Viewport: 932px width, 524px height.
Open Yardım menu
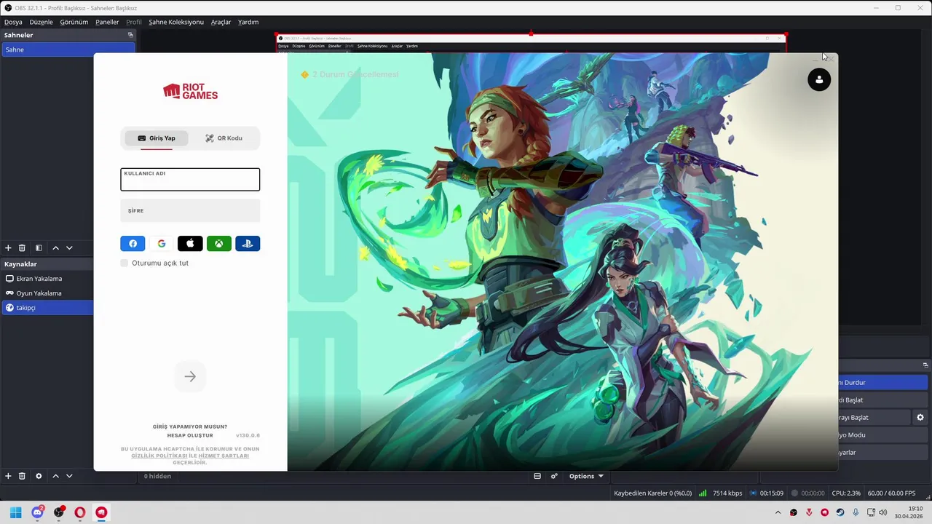tap(248, 22)
